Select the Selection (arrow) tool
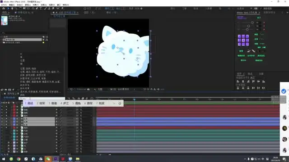 coord(8,9)
